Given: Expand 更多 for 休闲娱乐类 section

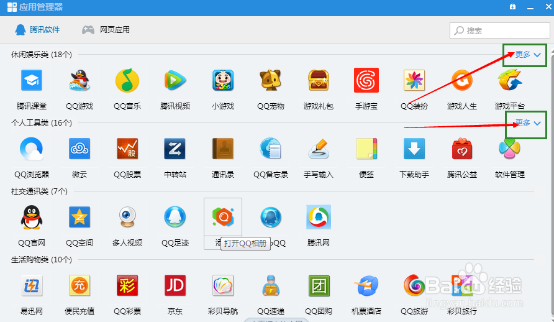Looking at the screenshot, I should click(x=528, y=55).
